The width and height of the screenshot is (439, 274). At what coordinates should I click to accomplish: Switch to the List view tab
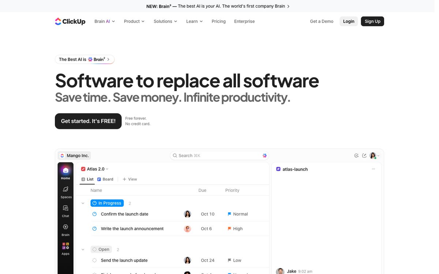coord(87,179)
